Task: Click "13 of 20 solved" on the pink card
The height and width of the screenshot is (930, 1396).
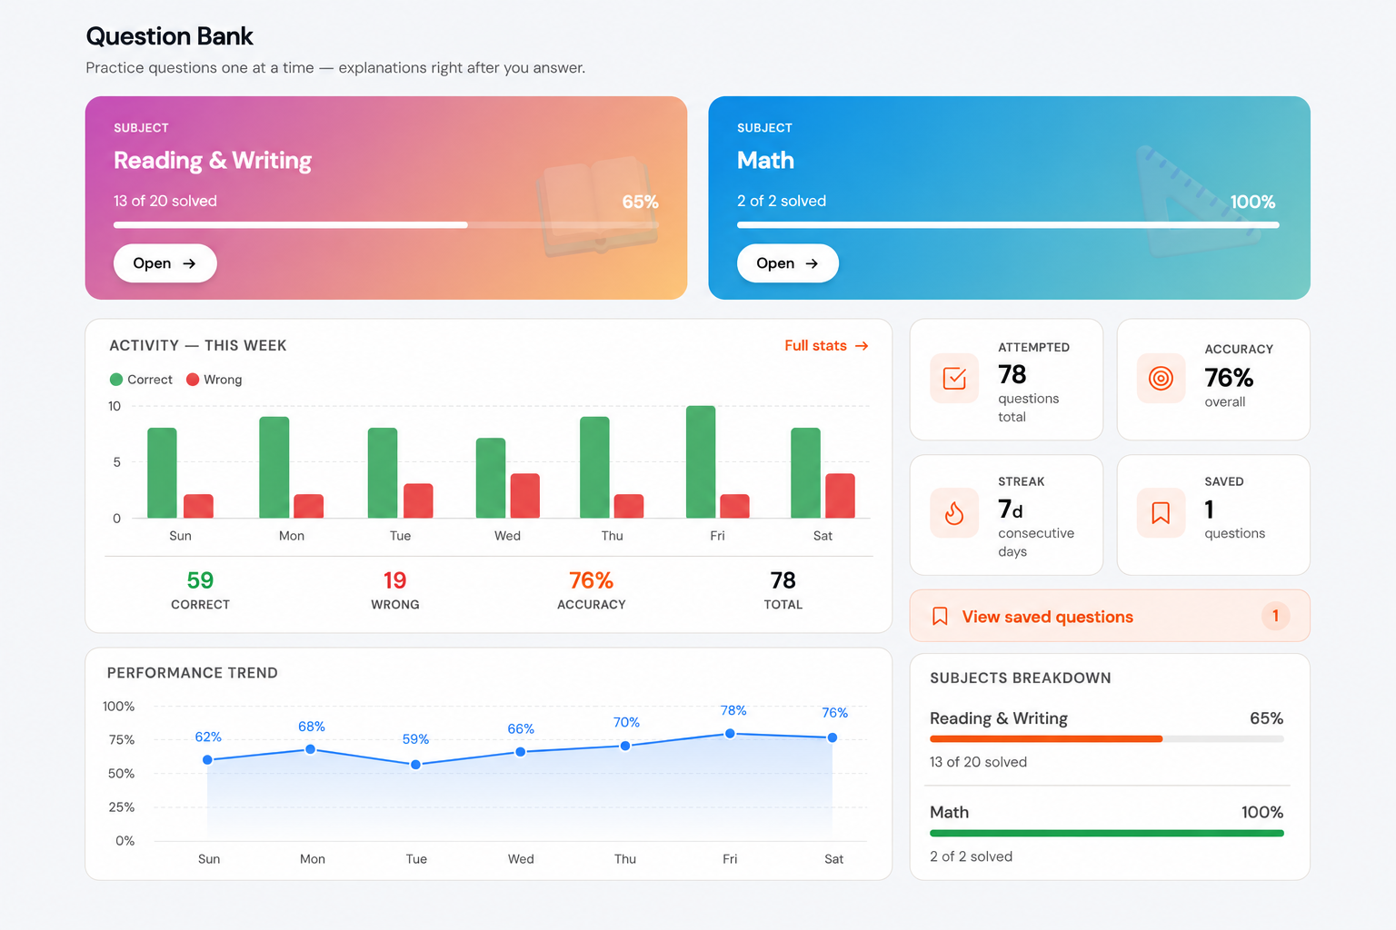Action: 165,201
